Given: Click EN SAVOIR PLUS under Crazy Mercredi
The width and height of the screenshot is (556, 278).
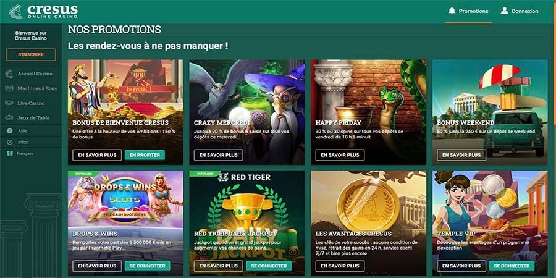Looking at the screenshot, I should pyautogui.click(x=219, y=155).
